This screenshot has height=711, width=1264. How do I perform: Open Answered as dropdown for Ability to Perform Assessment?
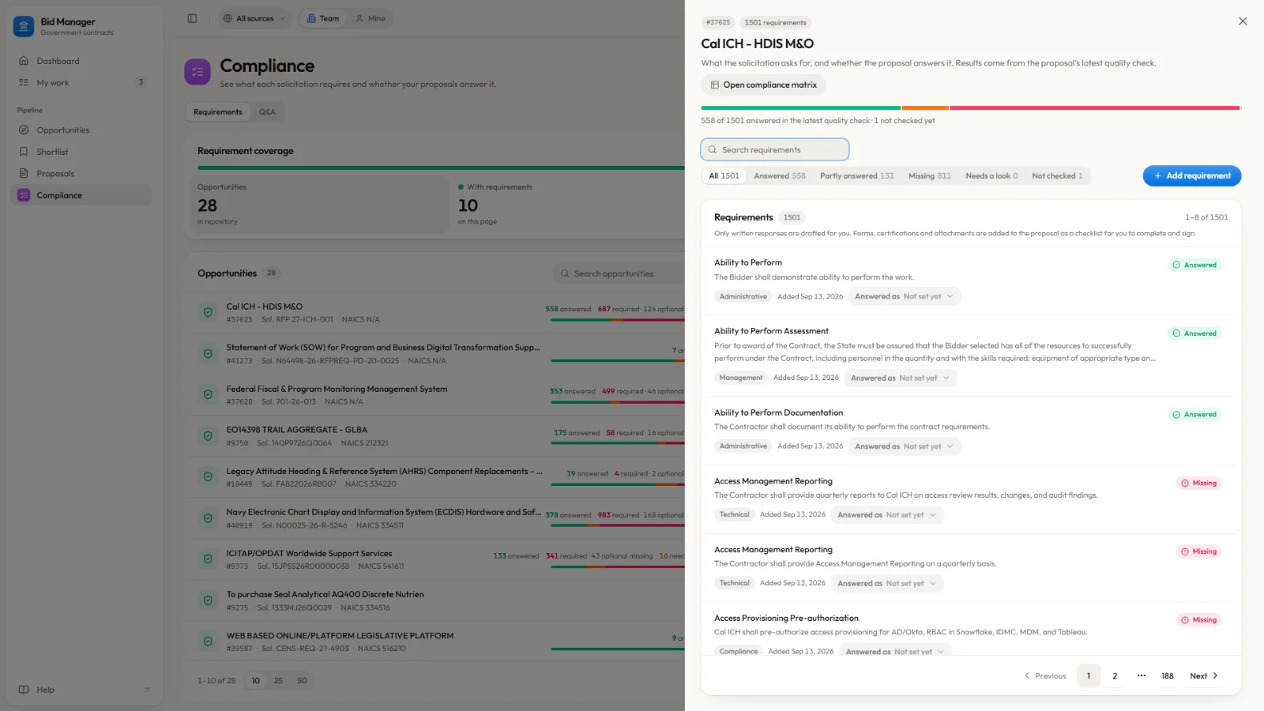(x=901, y=378)
